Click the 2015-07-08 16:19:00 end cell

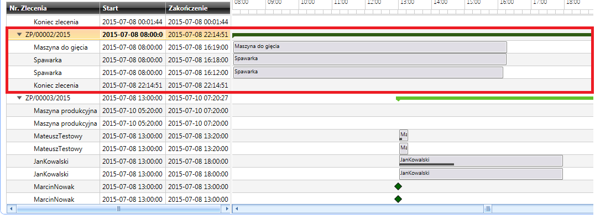pyautogui.click(x=198, y=47)
